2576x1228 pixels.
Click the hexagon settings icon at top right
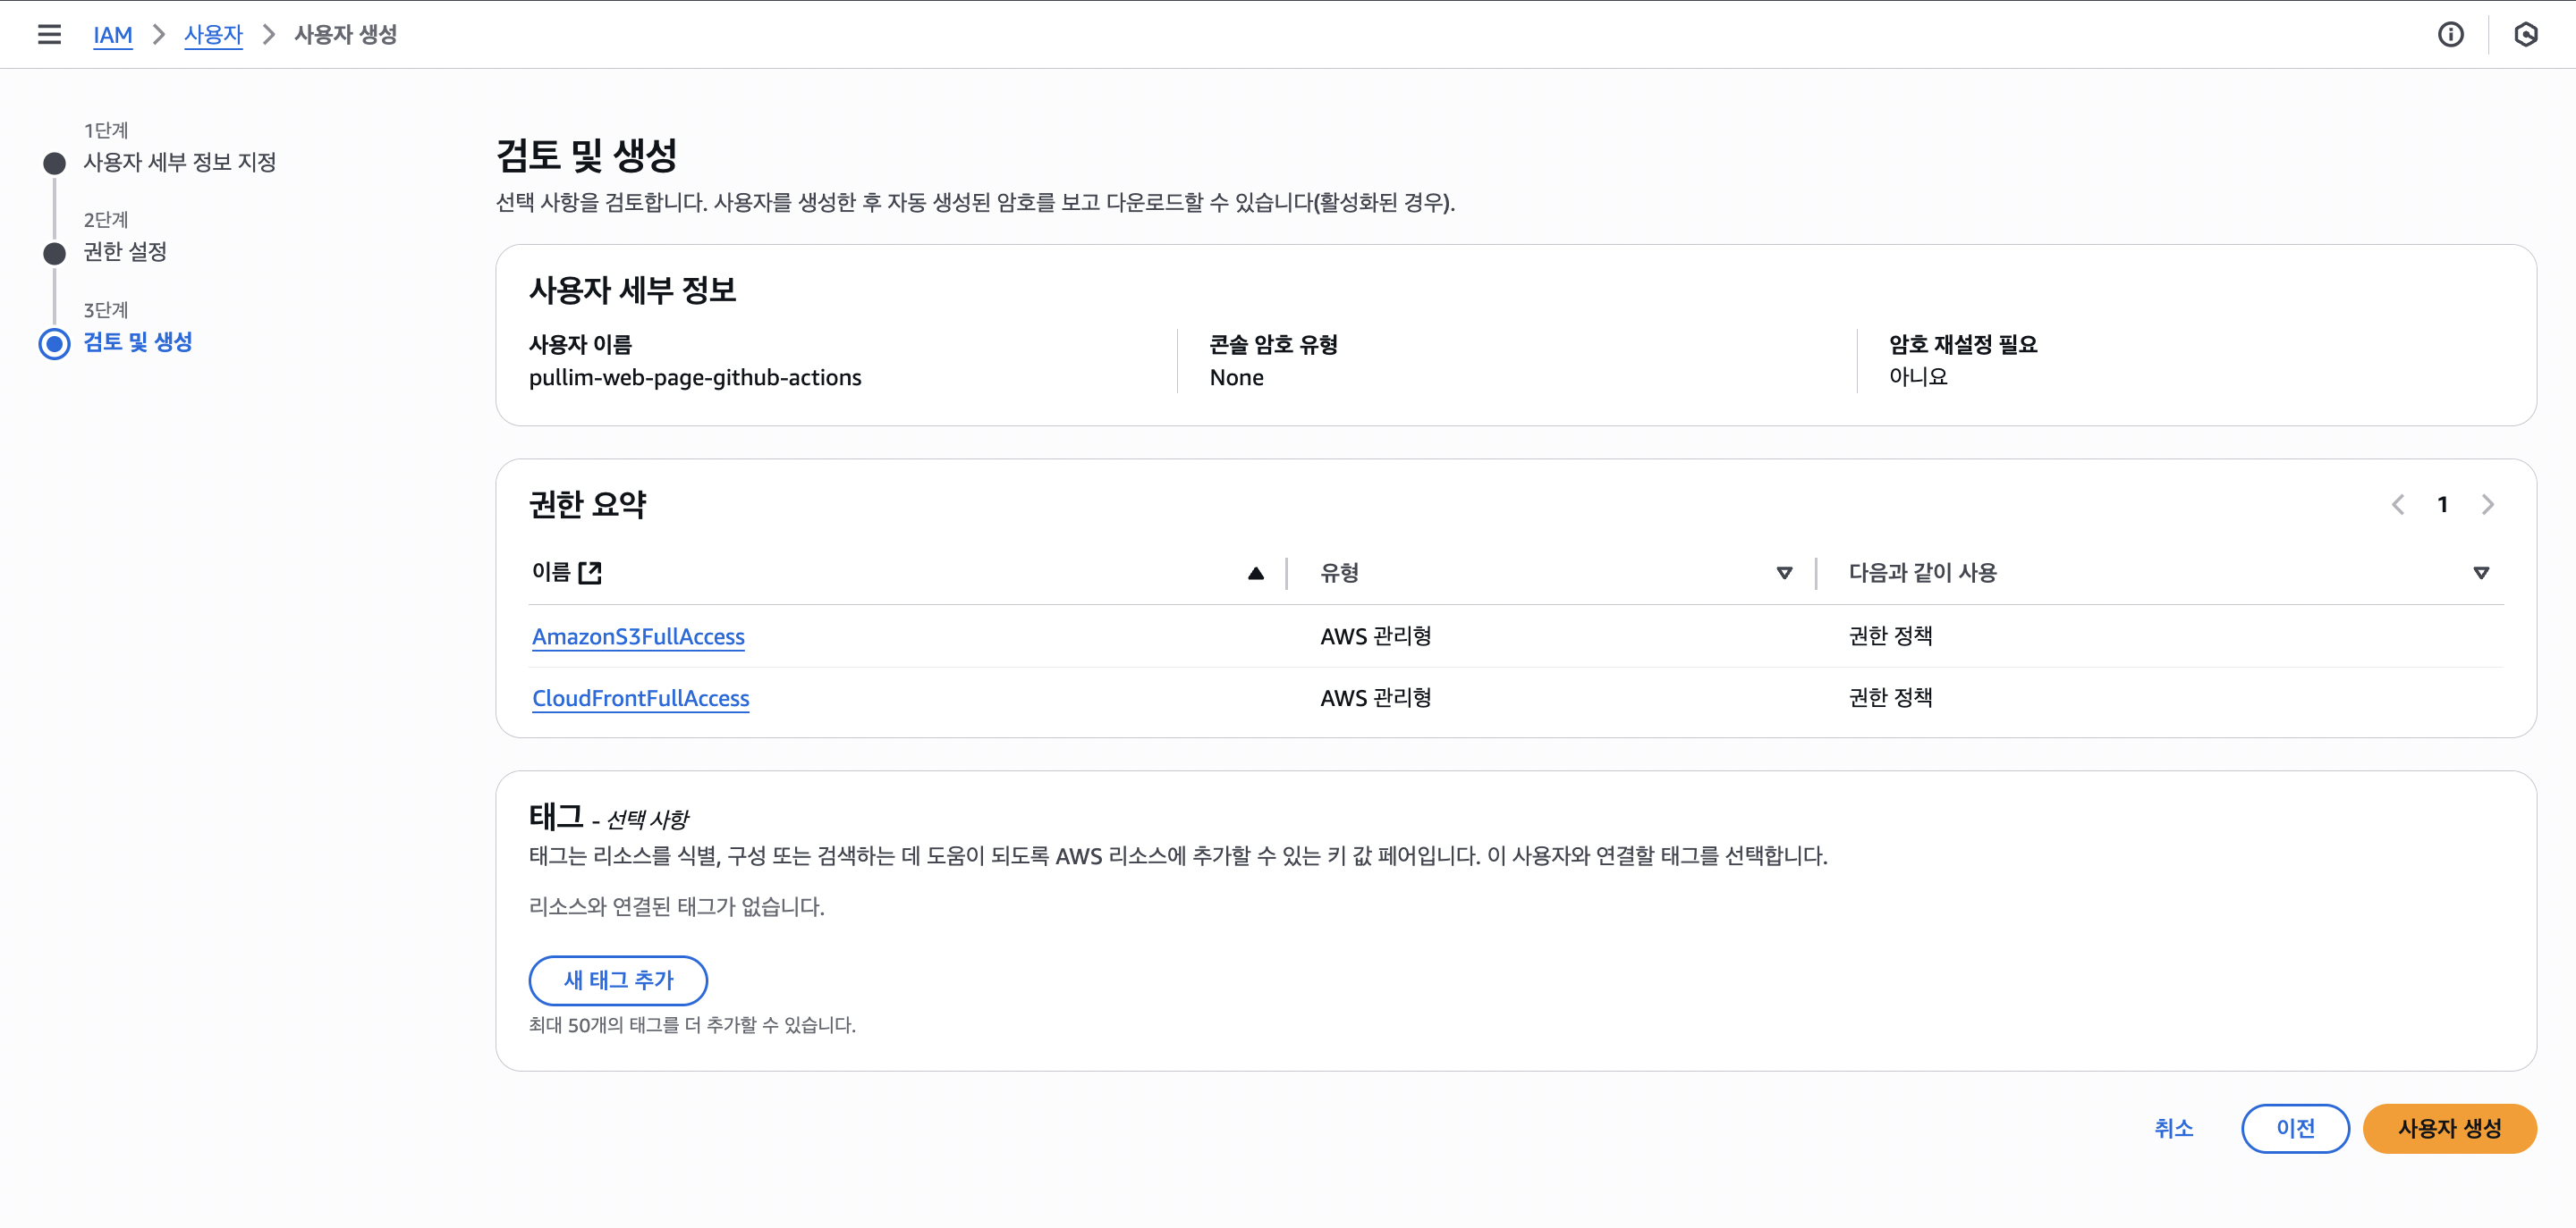point(2525,35)
